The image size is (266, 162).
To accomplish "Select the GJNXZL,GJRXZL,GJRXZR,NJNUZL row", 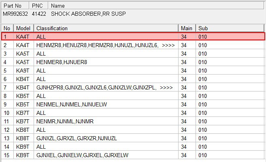I will tap(76, 138).
